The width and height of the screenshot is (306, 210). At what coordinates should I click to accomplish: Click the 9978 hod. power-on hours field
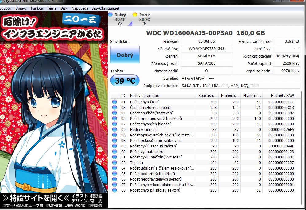click(x=286, y=71)
